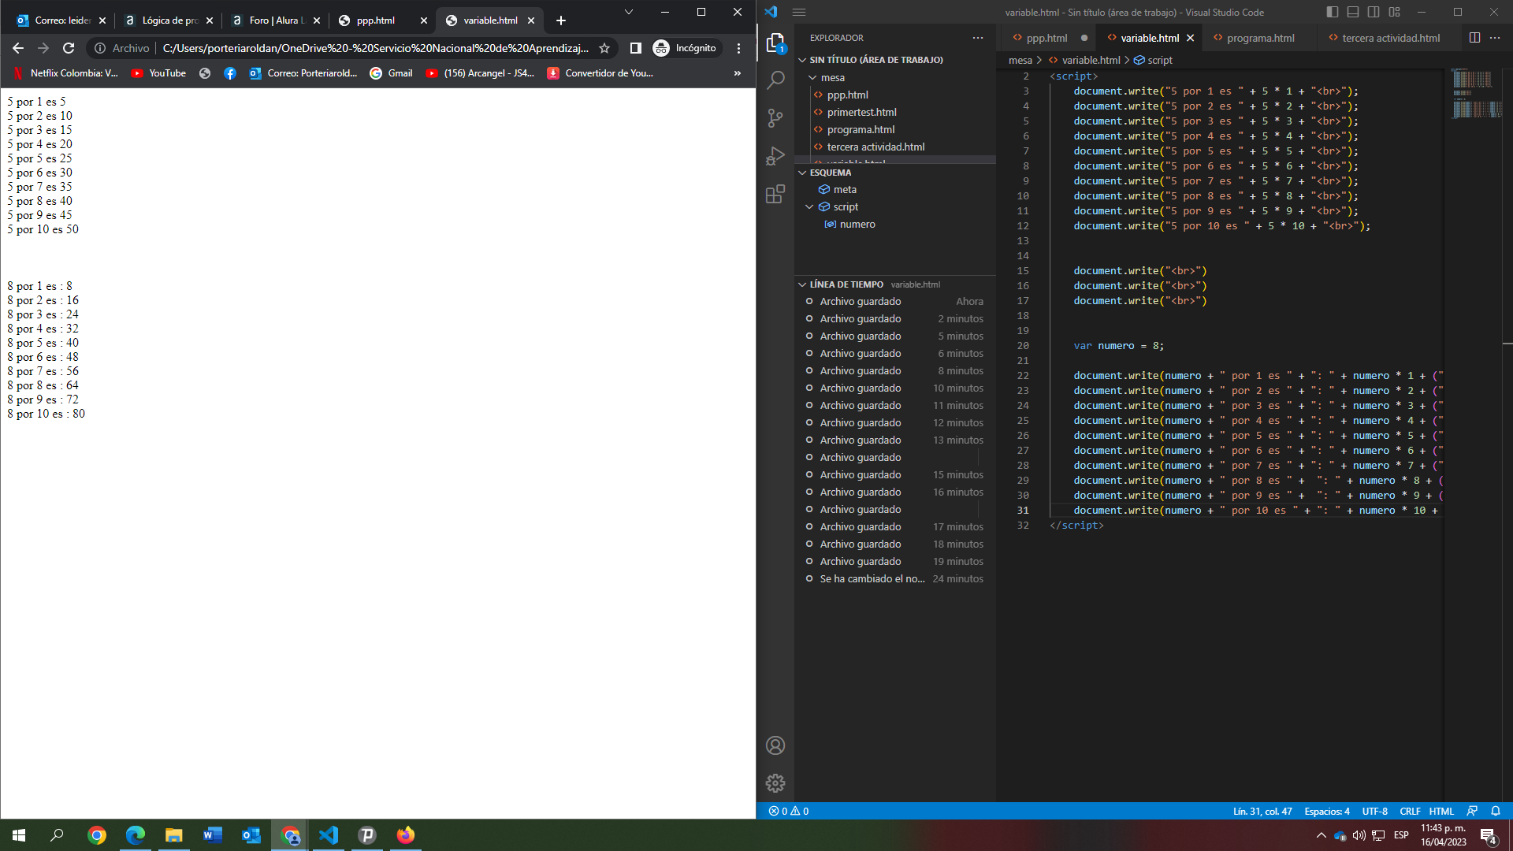Screen dimensions: 1513x851
Task: Open errors and warnings in status bar
Action: click(x=789, y=811)
